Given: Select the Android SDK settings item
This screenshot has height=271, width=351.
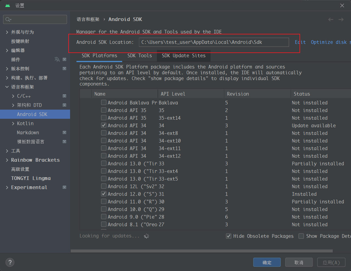Looking at the screenshot, I should (x=35, y=114).
